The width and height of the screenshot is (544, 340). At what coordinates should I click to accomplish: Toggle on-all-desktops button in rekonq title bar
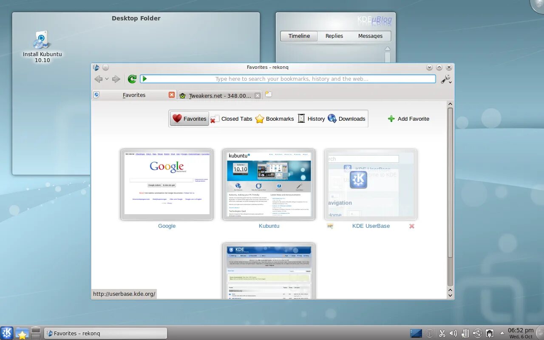tap(105, 67)
